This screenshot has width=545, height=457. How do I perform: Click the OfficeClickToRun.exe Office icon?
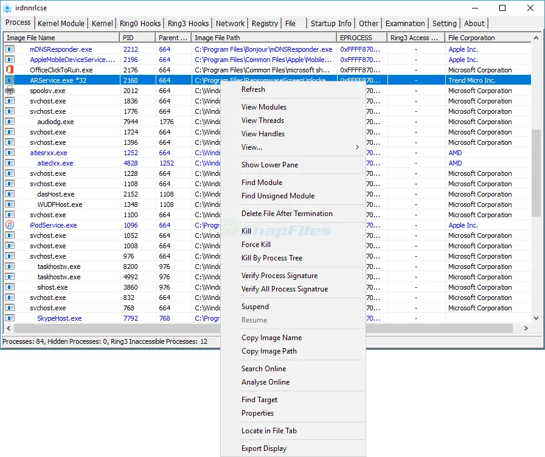click(10, 69)
